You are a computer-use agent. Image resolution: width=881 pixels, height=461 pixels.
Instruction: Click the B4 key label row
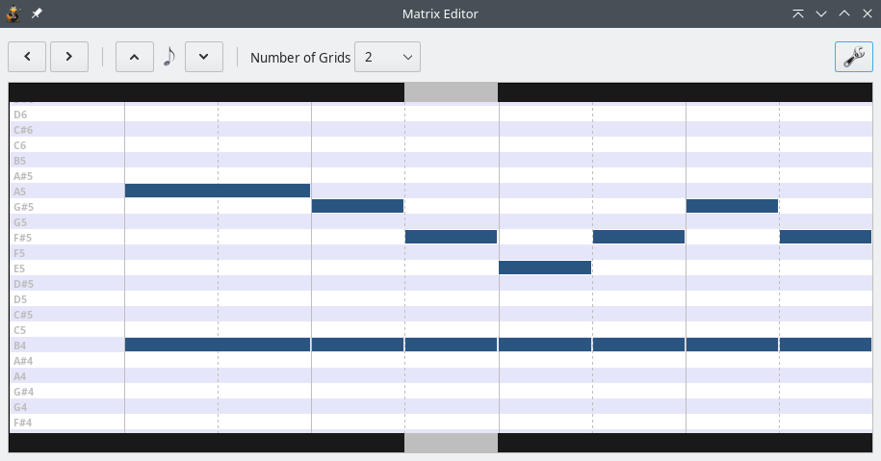click(20, 345)
